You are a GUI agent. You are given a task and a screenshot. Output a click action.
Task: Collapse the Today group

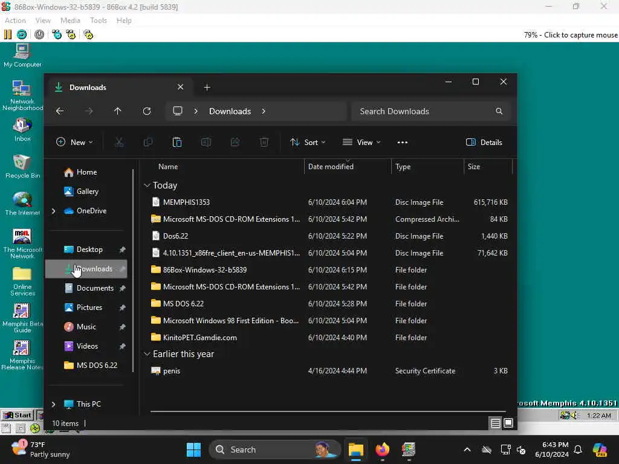point(147,185)
